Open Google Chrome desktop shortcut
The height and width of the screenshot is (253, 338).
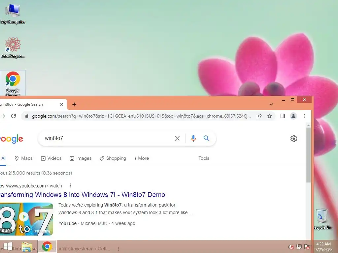pos(13,83)
